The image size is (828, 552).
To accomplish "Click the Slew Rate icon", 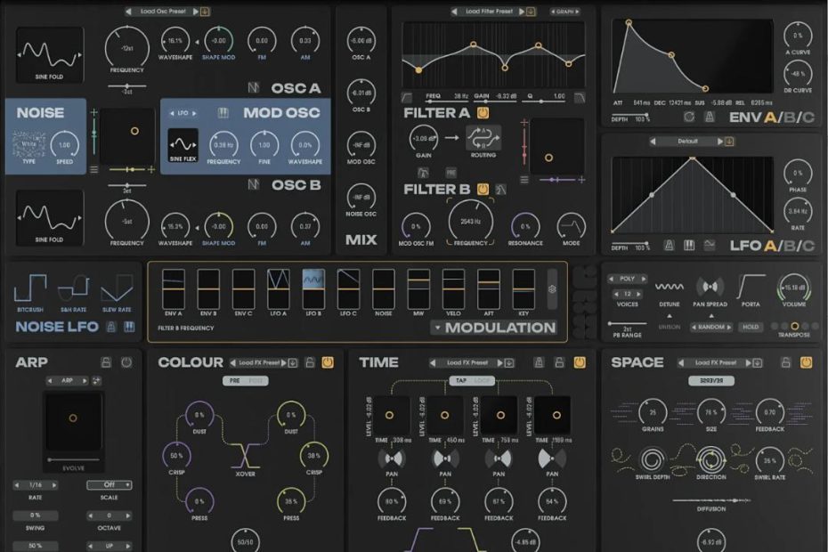I will (x=116, y=289).
